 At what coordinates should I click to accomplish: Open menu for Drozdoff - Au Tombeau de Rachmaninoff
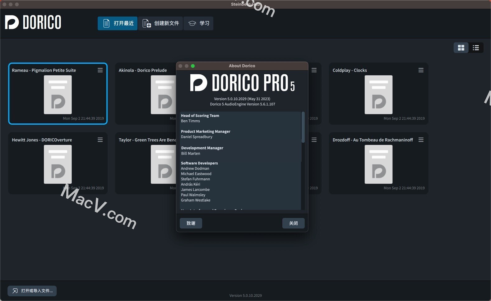point(421,140)
